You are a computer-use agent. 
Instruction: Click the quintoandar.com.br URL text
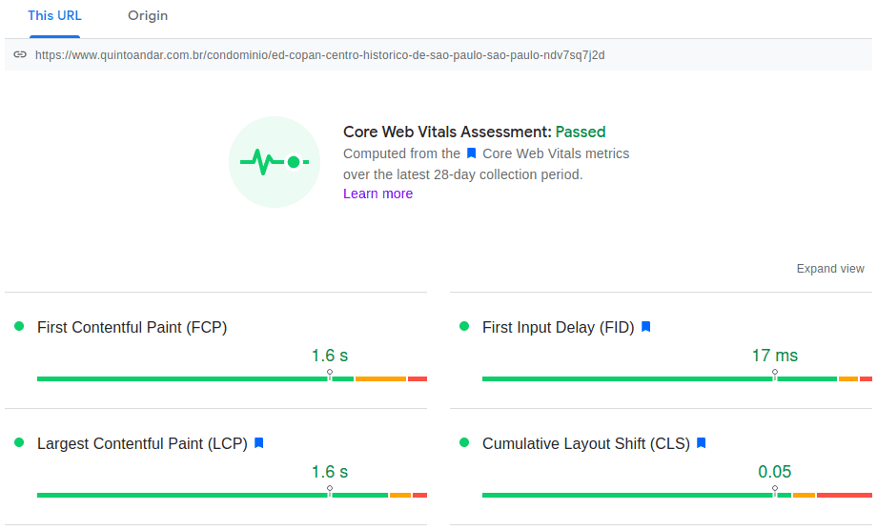tap(319, 55)
